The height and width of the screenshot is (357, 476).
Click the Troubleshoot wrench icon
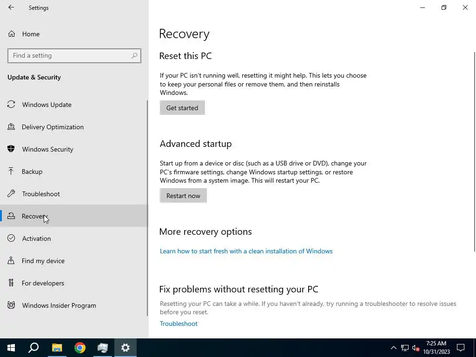(x=11, y=193)
